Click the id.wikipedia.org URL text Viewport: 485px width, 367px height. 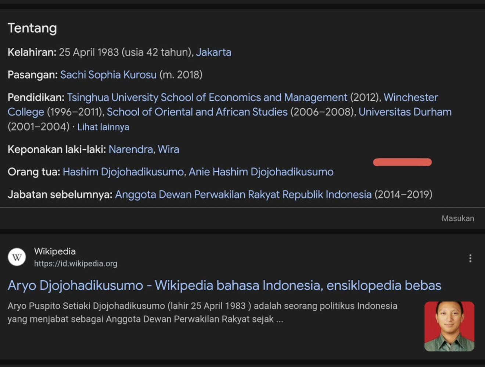[x=76, y=264]
